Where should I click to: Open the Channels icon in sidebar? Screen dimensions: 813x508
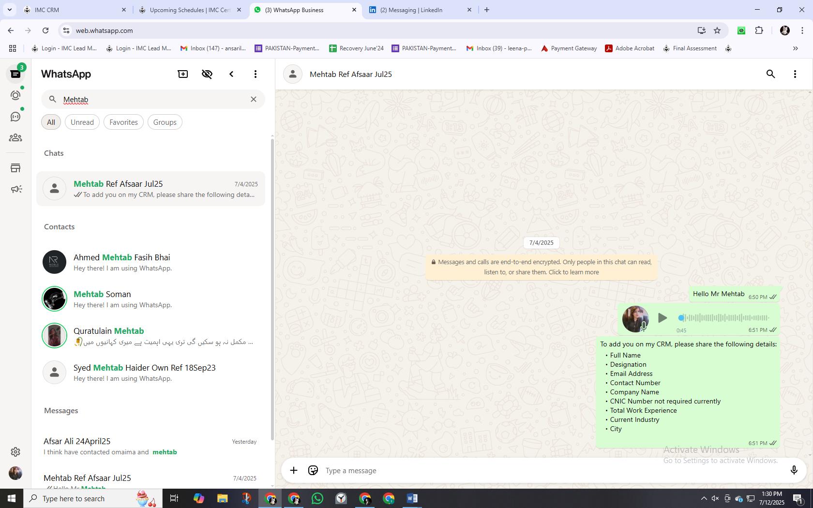click(15, 117)
